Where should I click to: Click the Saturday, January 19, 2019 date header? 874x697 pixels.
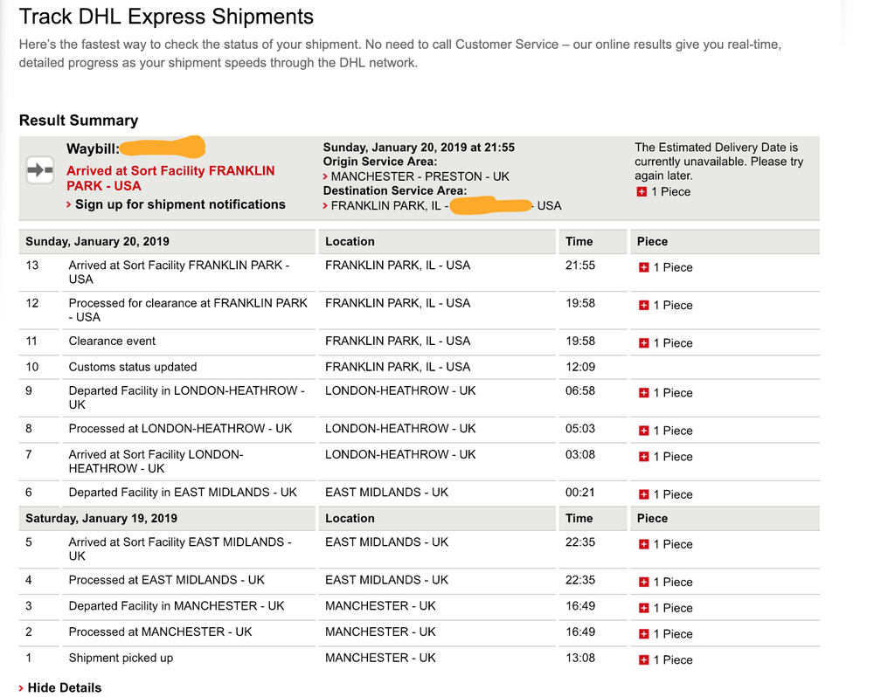click(101, 519)
